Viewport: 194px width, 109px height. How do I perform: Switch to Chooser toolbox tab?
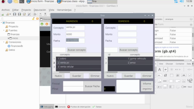(169, 64)
